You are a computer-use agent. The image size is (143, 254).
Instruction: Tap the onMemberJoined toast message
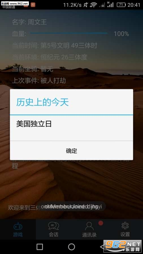(x=71, y=207)
